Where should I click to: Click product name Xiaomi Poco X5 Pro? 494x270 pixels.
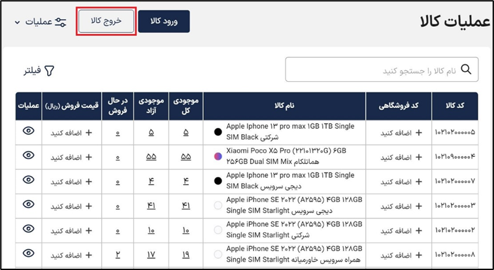point(286,156)
